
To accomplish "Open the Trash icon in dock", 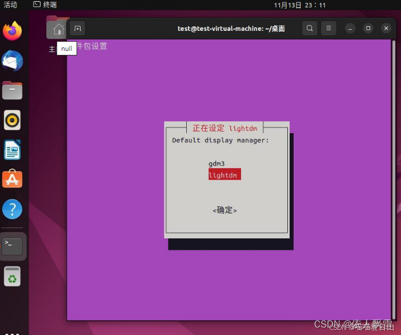I will coord(12,276).
